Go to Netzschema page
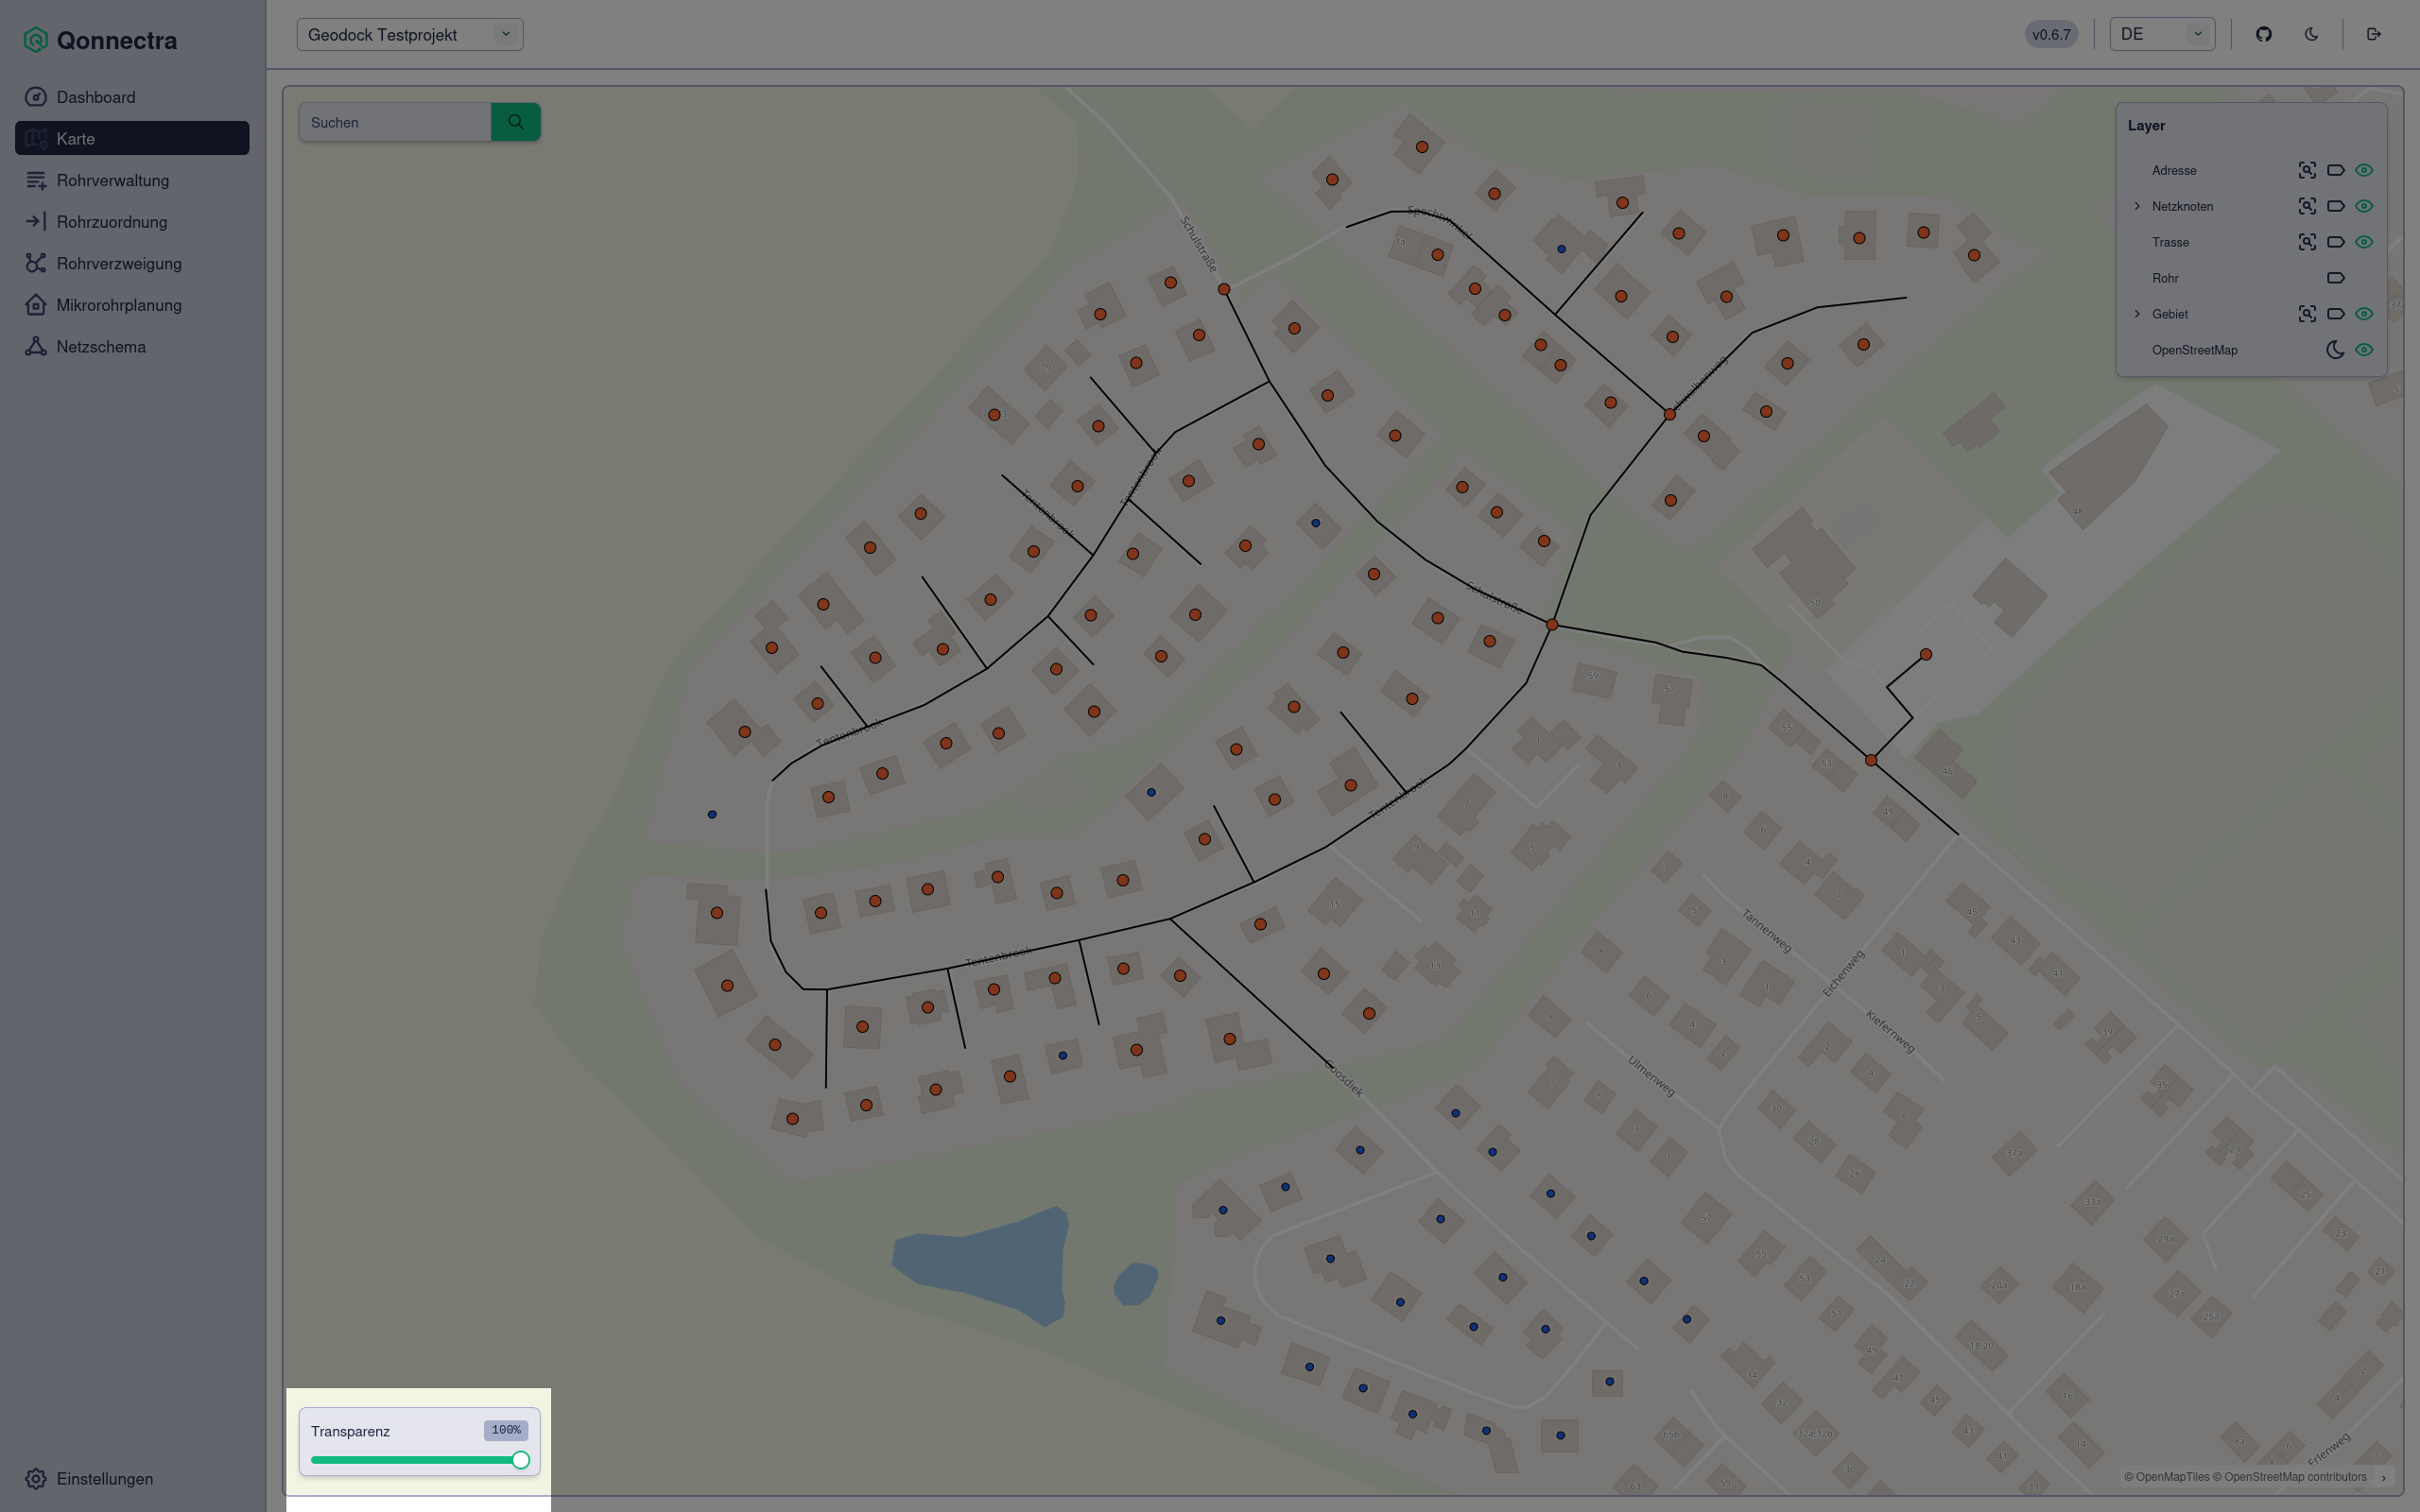 click(101, 347)
